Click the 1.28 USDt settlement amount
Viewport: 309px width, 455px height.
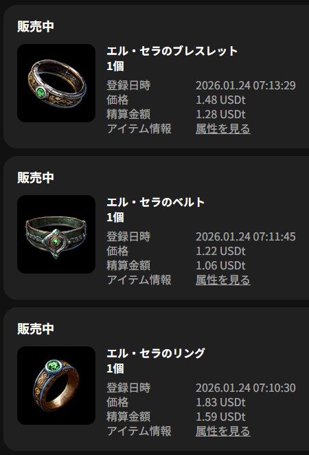220,114
